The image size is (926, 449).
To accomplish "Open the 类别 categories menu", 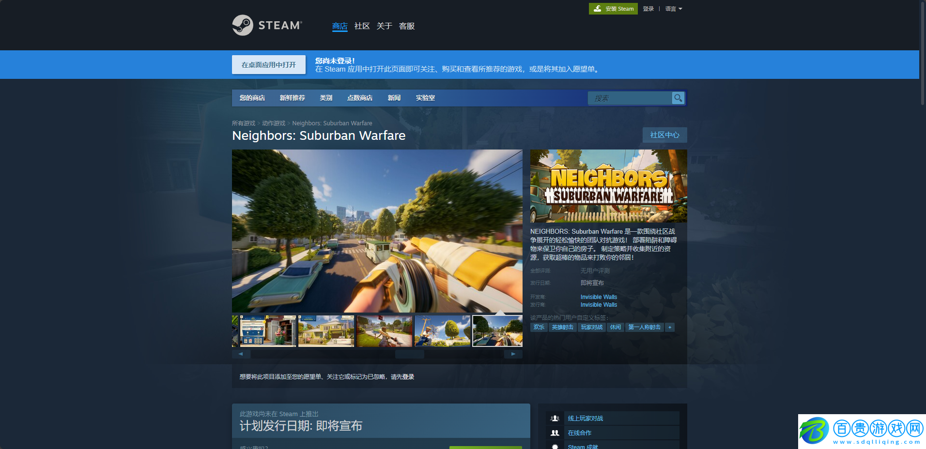I will point(326,98).
